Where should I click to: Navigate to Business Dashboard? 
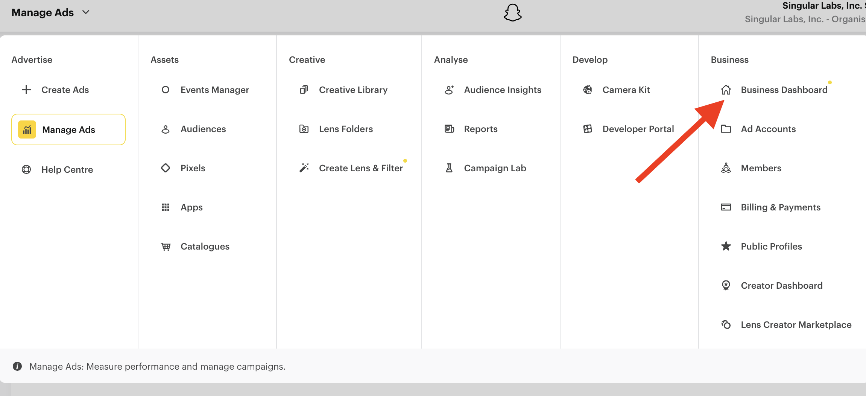coord(784,90)
